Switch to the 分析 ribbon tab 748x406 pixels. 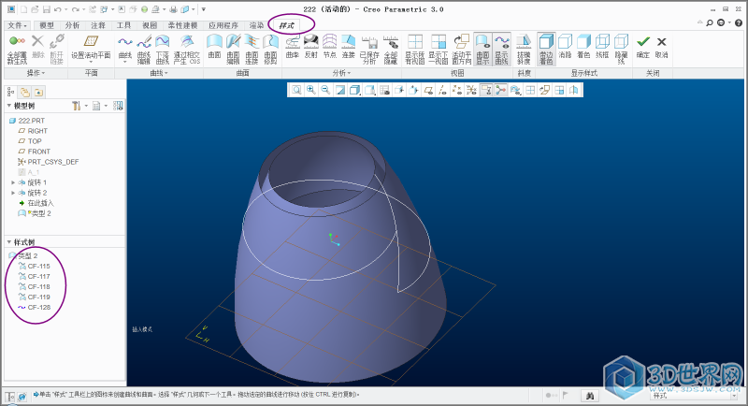[x=72, y=25]
